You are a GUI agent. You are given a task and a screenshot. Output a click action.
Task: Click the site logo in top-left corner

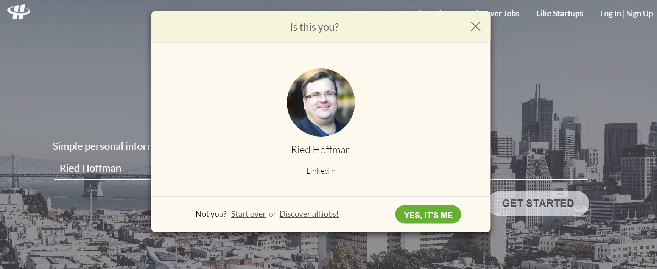[19, 12]
